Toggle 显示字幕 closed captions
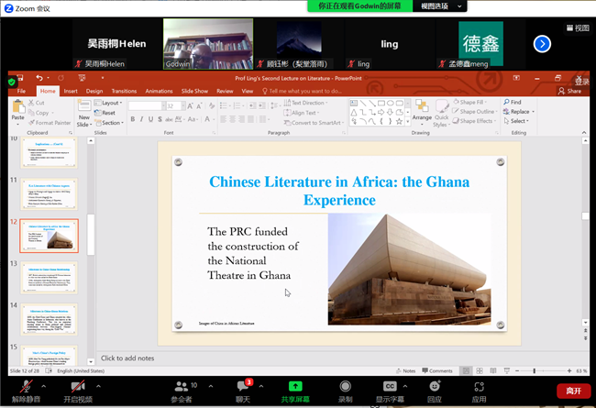Screen dimensions: 596x408 pyautogui.click(x=390, y=389)
